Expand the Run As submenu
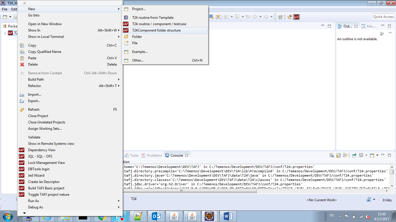 pyautogui.click(x=33, y=201)
